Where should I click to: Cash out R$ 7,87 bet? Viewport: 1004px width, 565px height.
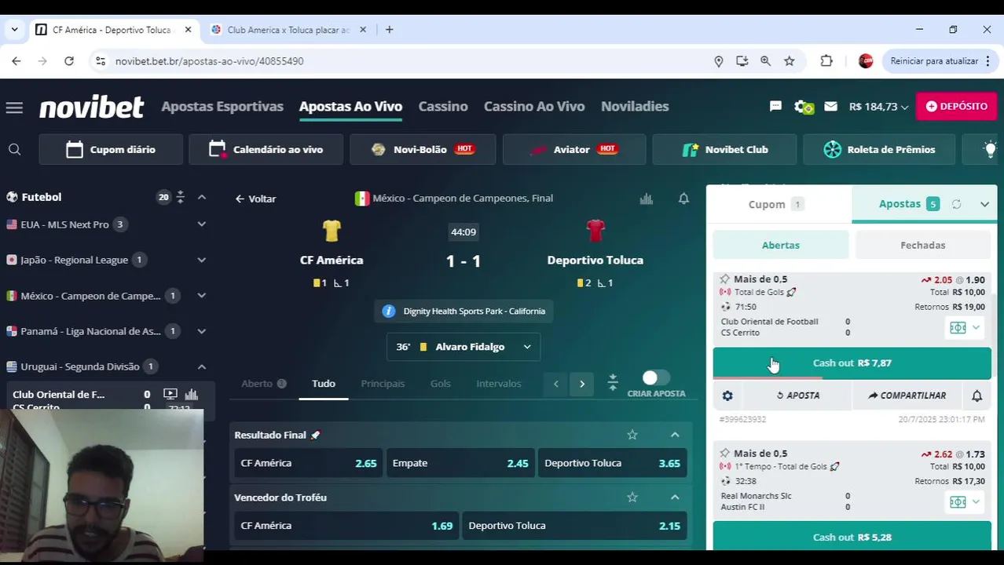[852, 363]
